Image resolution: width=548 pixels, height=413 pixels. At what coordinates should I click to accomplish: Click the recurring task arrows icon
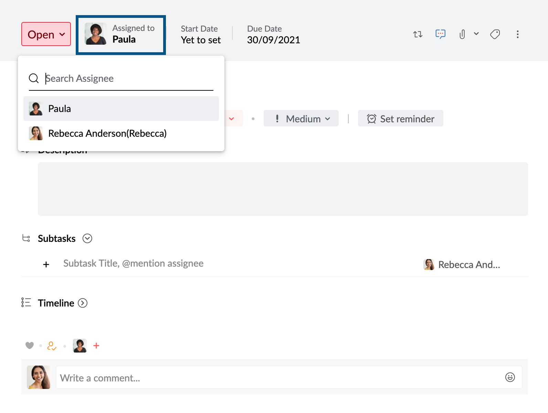[418, 34]
